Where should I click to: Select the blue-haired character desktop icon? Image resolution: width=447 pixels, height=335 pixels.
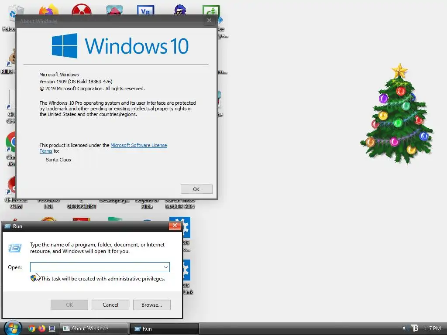(180, 10)
